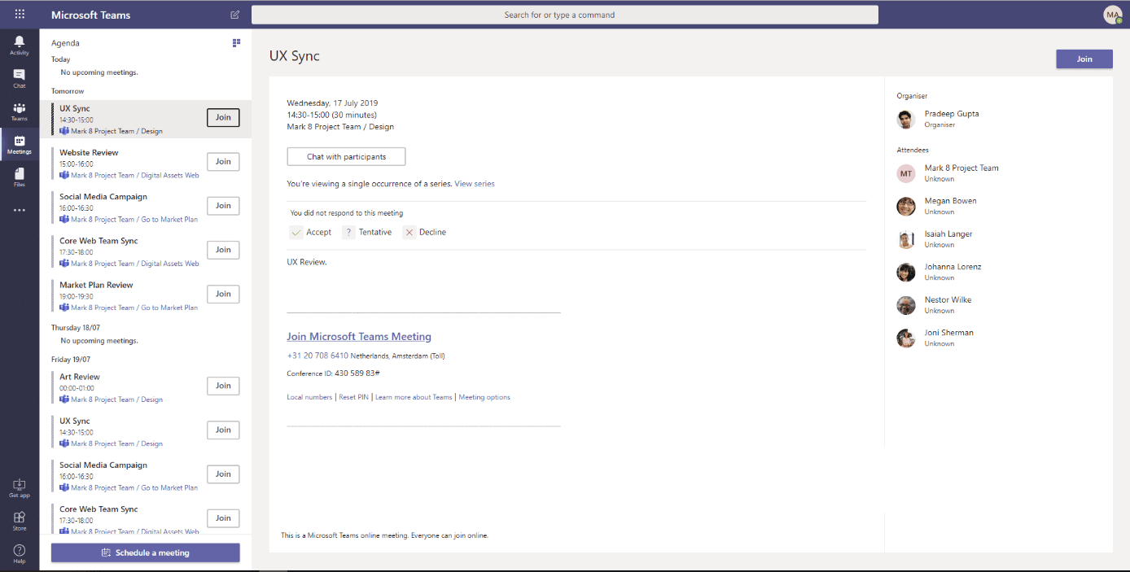Open the Join Microsoft Teams Meeting link

359,337
